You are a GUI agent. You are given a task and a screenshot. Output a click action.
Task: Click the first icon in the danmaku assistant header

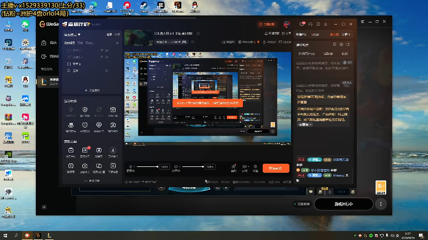[x=335, y=44]
